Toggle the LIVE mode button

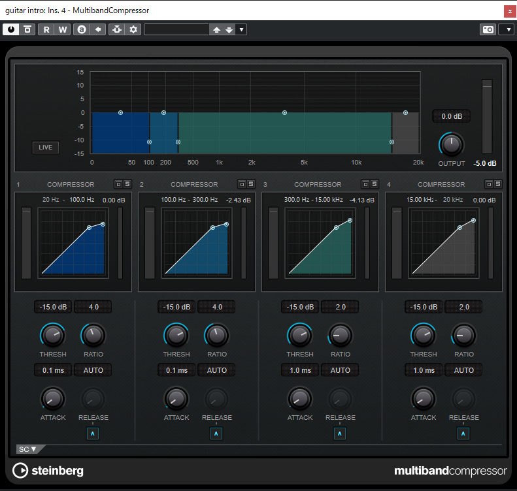coord(46,147)
